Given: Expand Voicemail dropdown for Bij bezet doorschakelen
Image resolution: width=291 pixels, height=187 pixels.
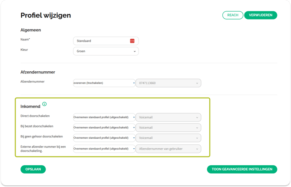Looking at the screenshot, I should point(168,127).
